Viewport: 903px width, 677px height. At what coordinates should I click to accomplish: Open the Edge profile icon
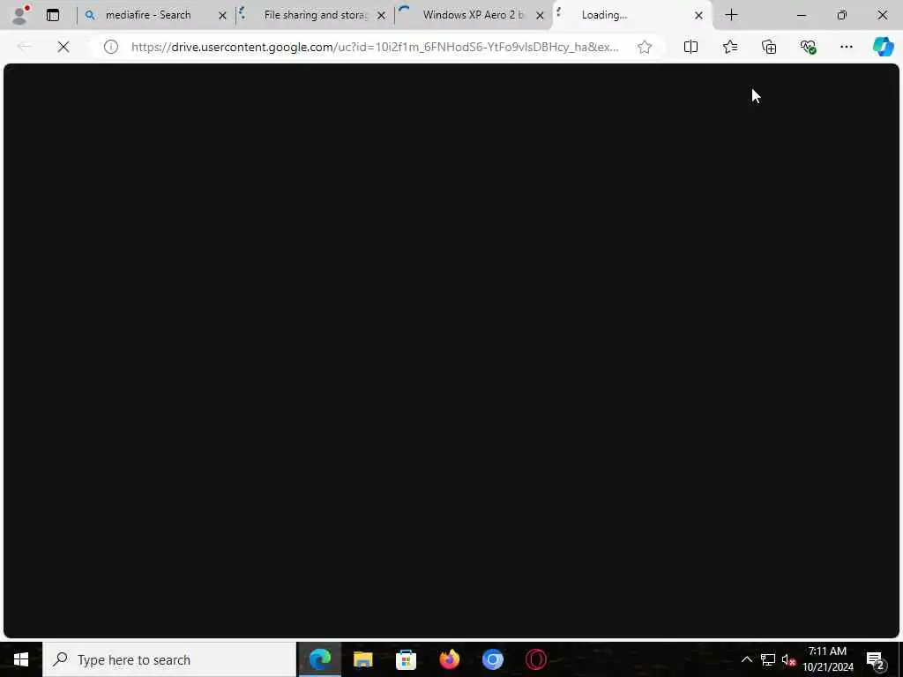click(x=20, y=15)
